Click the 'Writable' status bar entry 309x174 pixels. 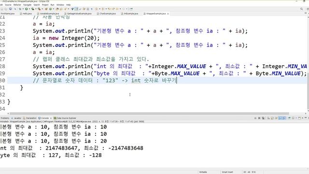coord(203,172)
